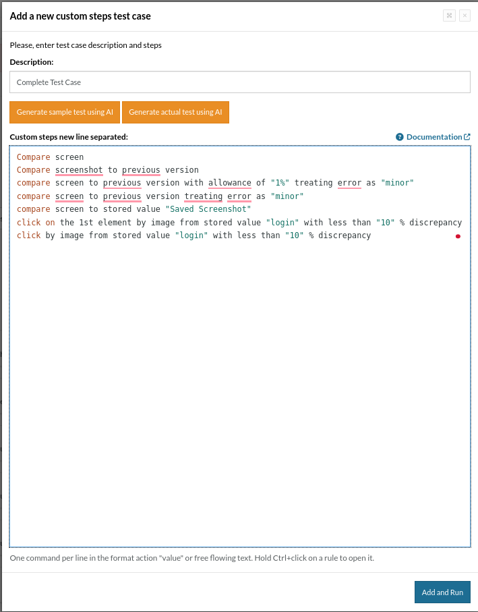Image resolution: width=478 pixels, height=612 pixels.
Task: Click the question mark help icon
Action: pyautogui.click(x=400, y=137)
